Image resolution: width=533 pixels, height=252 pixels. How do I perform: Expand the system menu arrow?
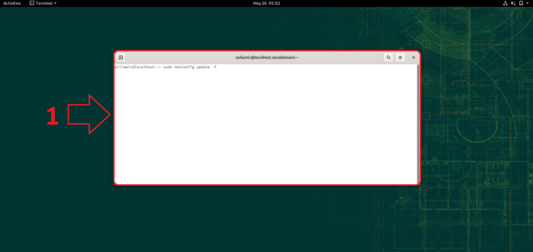[x=527, y=3]
